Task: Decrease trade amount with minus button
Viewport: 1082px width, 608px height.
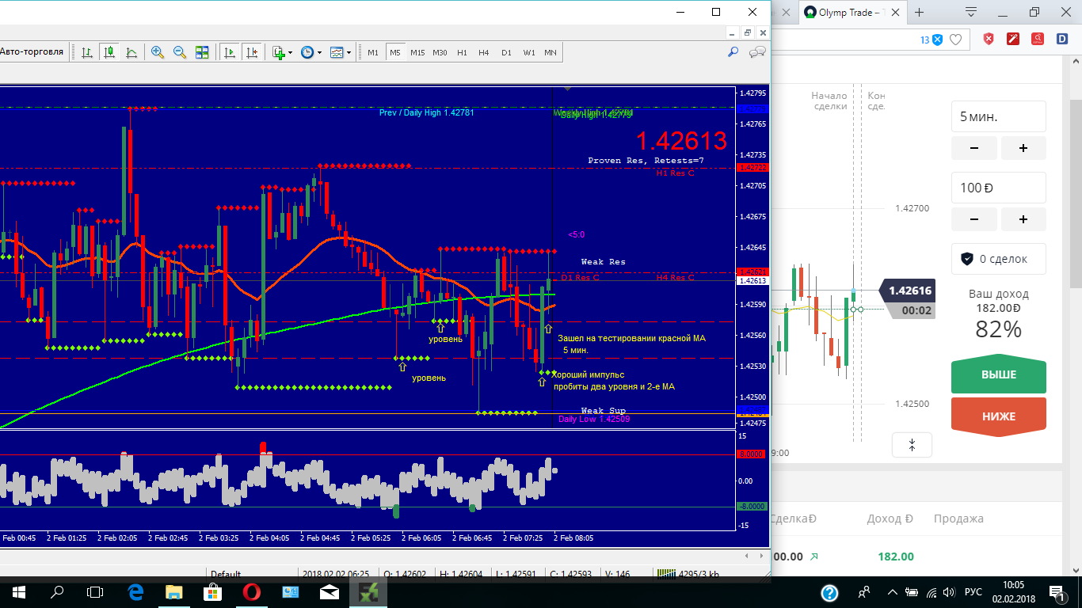Action: point(973,219)
